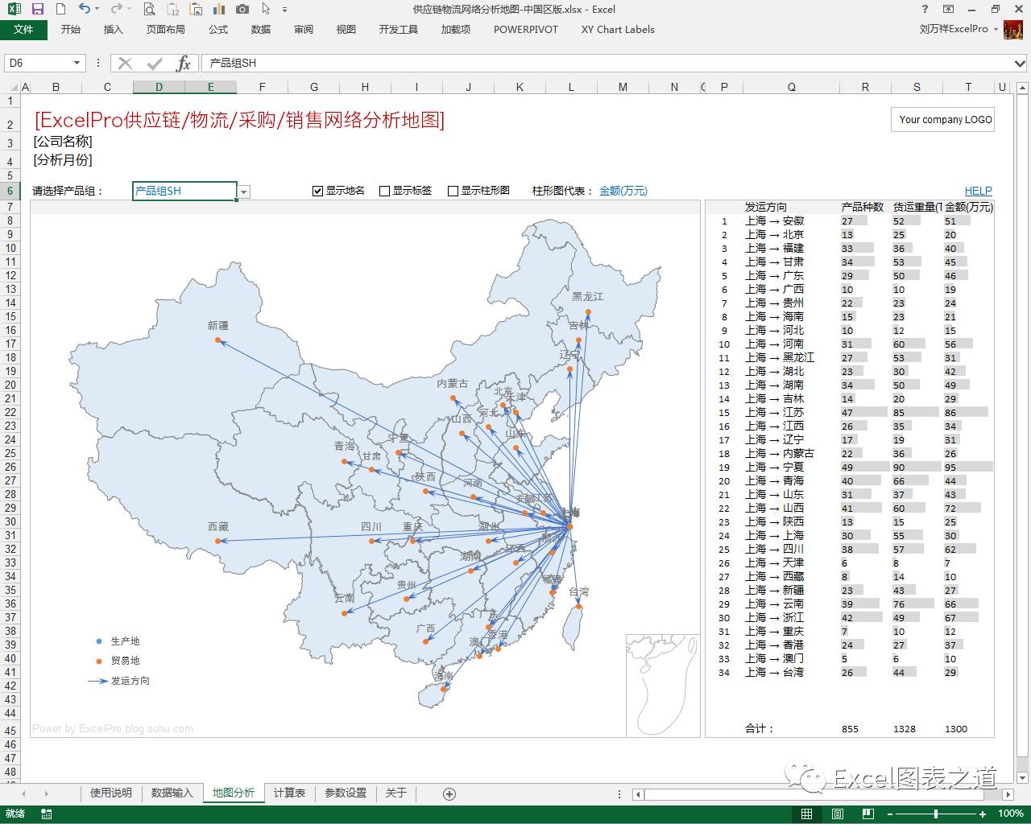1031x824 pixels.
Task: Open the Name Box dropdown arrow
Action: (x=77, y=63)
